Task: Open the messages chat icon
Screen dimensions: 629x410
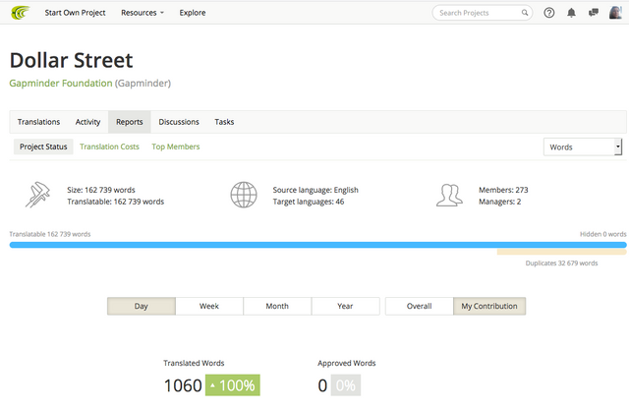Action: coord(594,13)
